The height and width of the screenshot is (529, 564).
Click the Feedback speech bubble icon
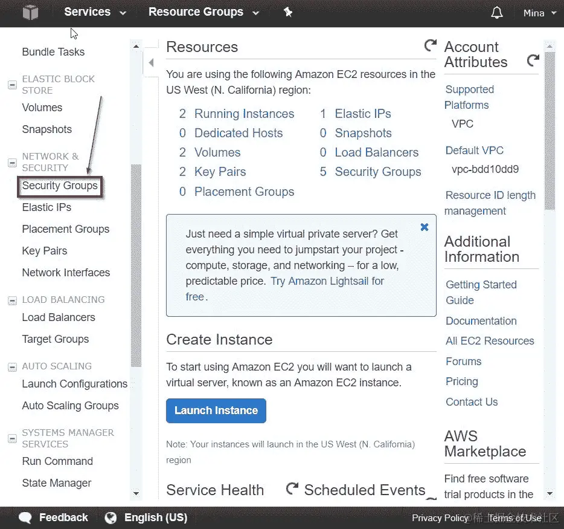pyautogui.click(x=25, y=518)
